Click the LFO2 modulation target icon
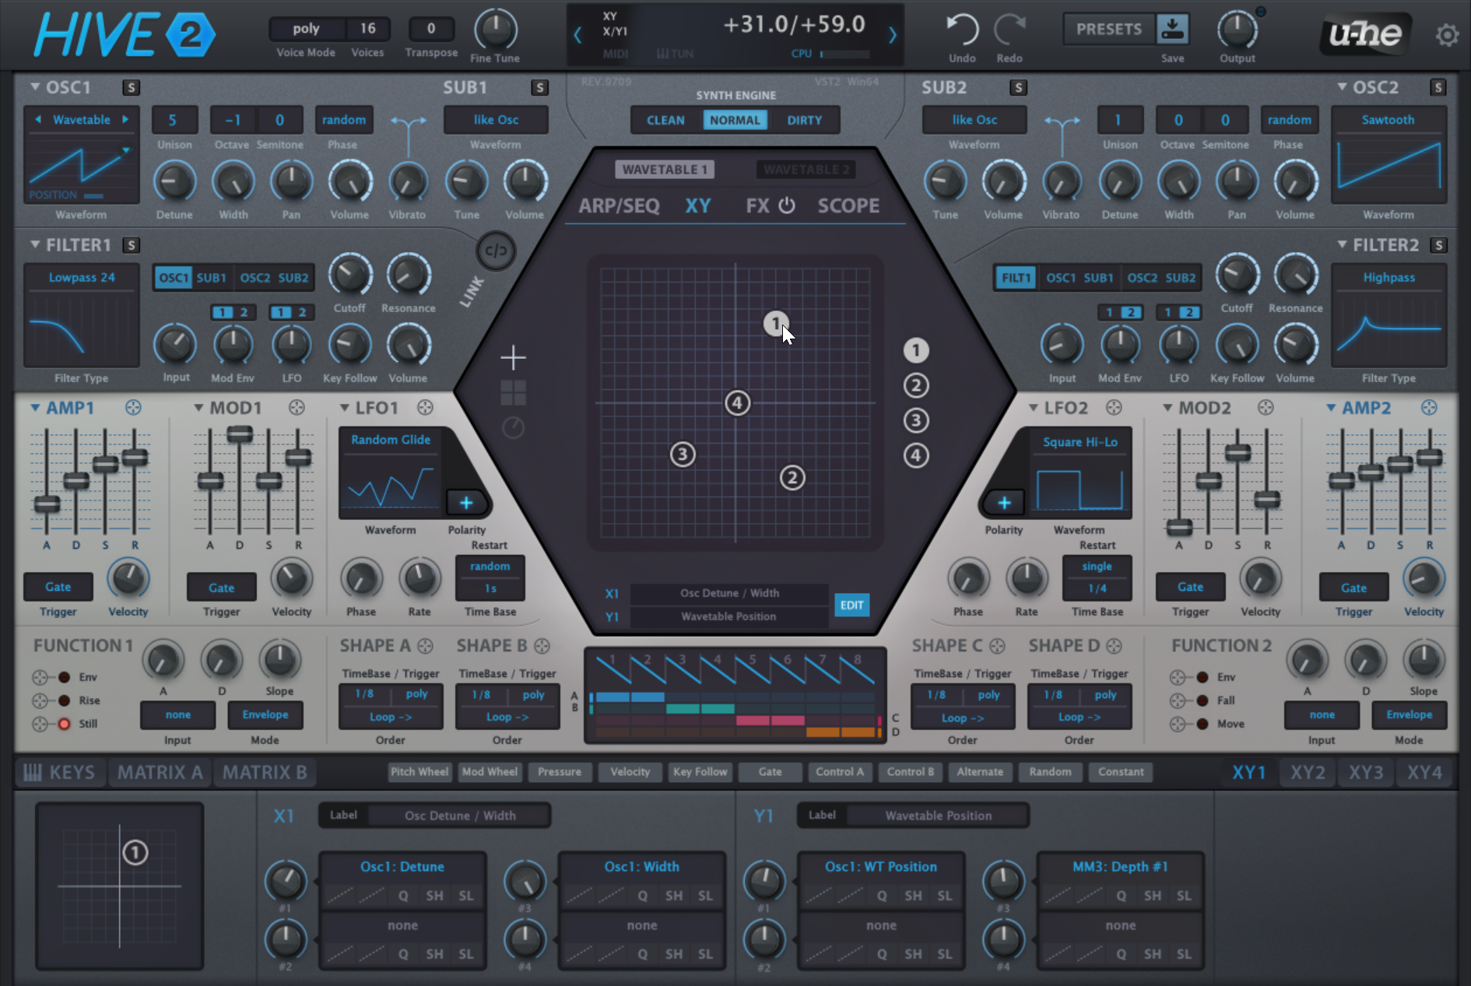 [1115, 408]
